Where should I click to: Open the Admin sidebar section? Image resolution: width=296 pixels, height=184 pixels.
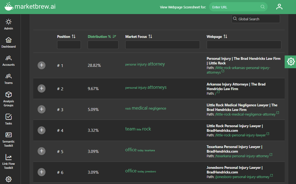(x=9, y=24)
